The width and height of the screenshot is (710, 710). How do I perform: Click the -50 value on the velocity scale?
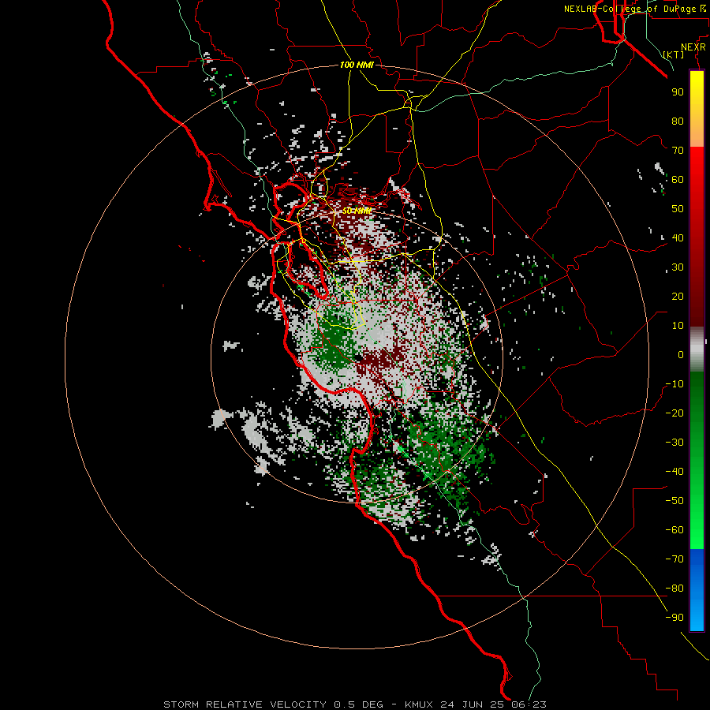pyautogui.click(x=674, y=501)
